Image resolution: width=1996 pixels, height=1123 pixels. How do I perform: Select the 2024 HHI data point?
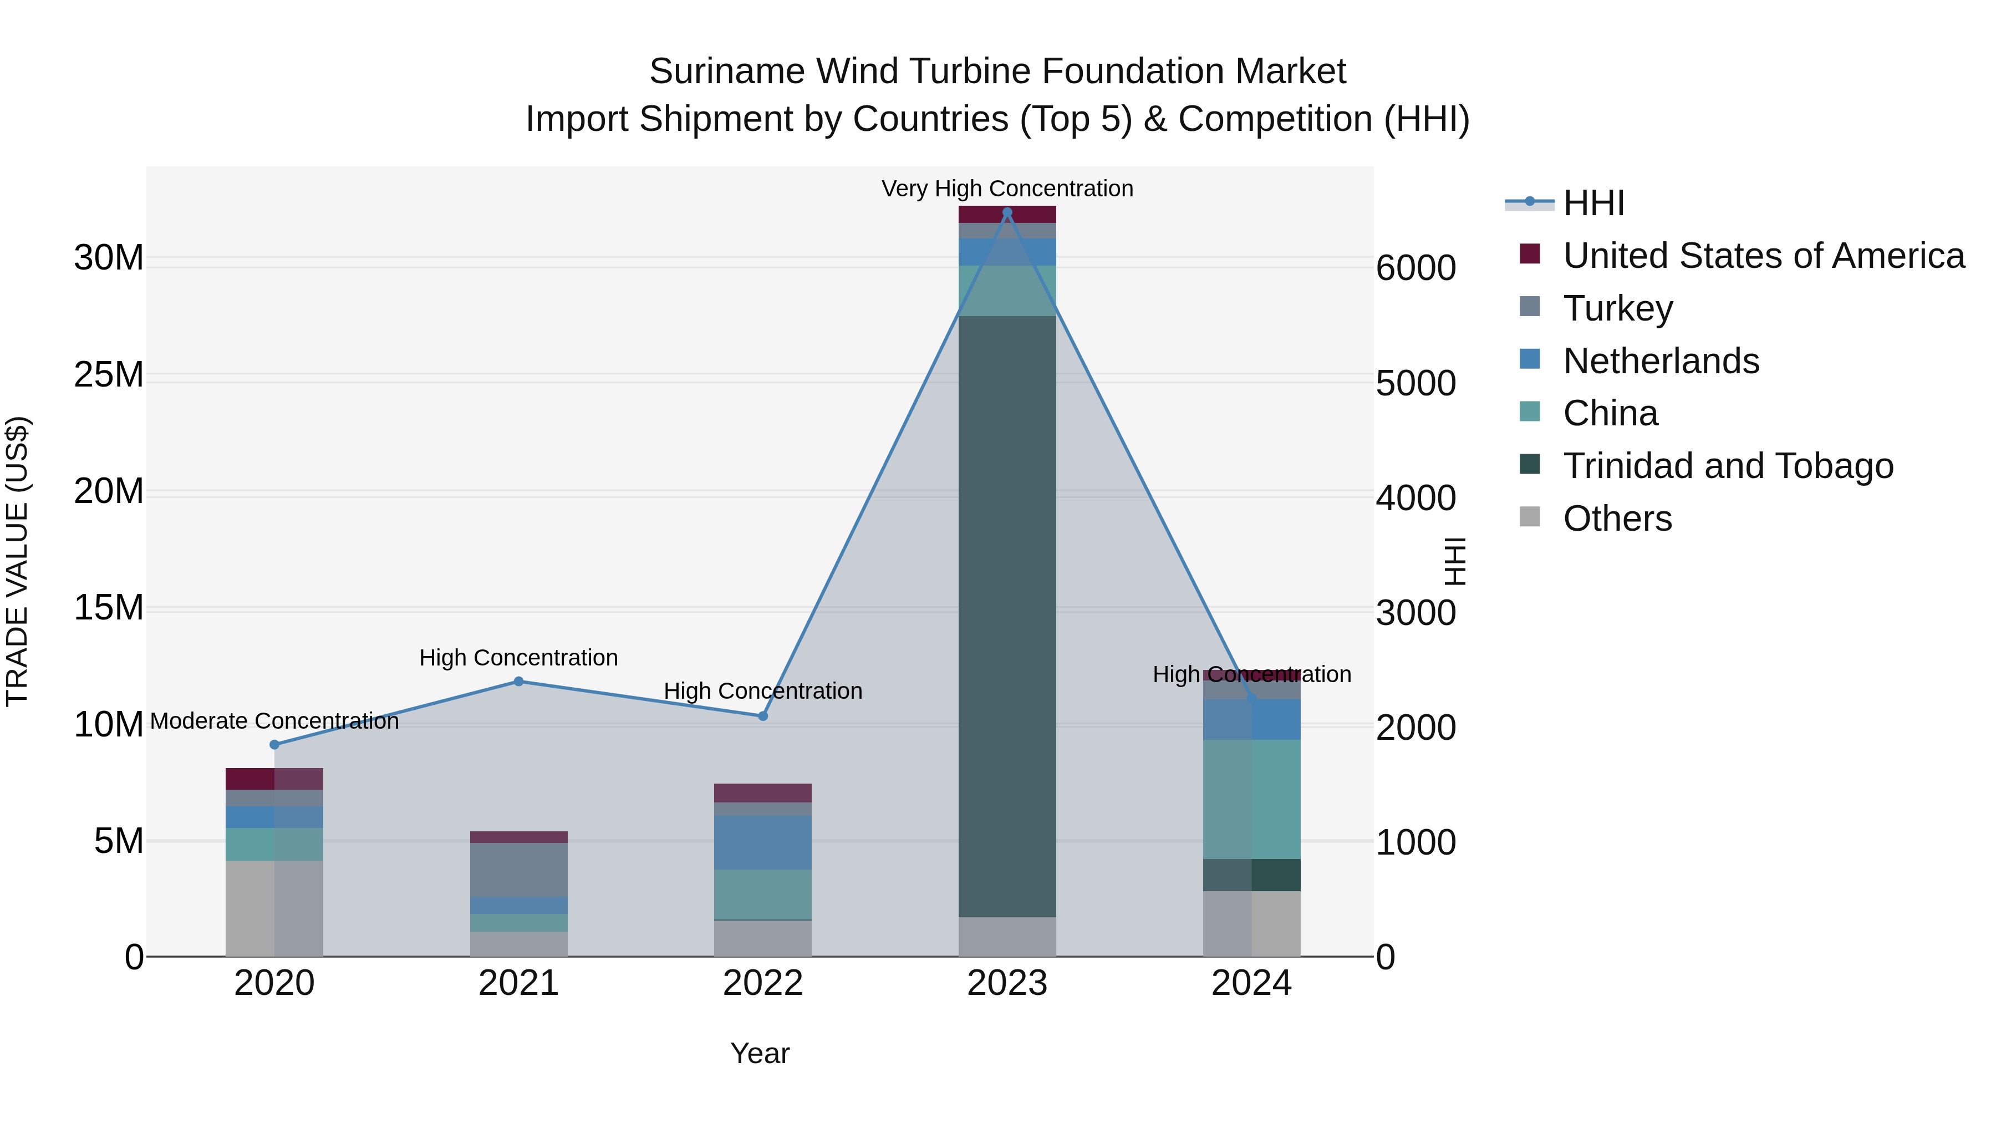click(1252, 698)
